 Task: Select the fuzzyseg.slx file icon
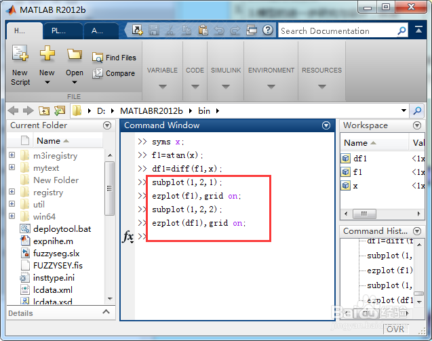(25, 253)
